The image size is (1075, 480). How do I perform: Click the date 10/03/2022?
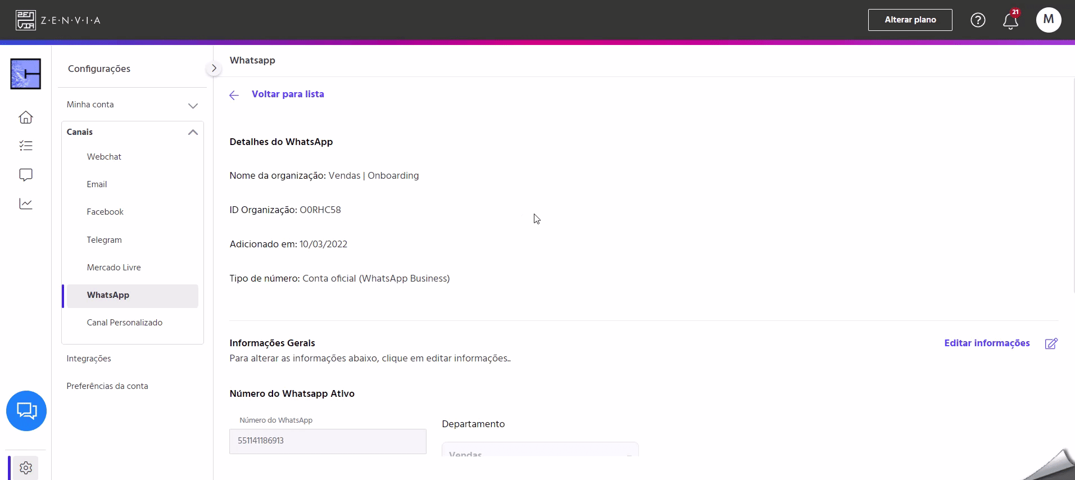pyautogui.click(x=323, y=244)
